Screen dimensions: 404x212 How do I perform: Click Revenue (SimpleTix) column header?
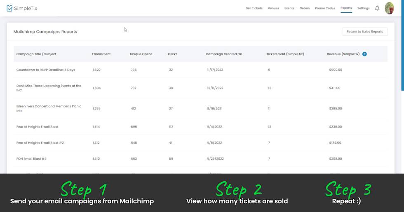[x=343, y=54]
